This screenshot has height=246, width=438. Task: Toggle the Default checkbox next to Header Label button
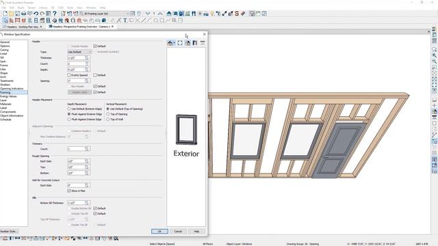[95, 92]
